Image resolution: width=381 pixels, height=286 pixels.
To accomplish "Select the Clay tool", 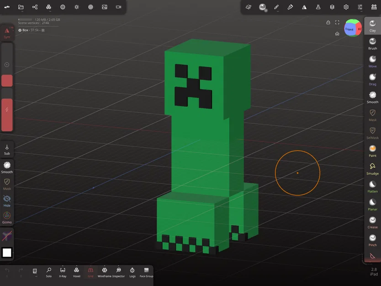I will [372, 26].
